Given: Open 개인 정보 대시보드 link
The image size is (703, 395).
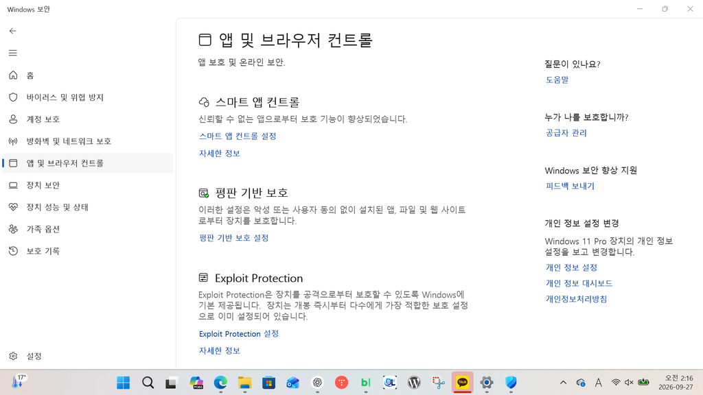Looking at the screenshot, I should [579, 283].
